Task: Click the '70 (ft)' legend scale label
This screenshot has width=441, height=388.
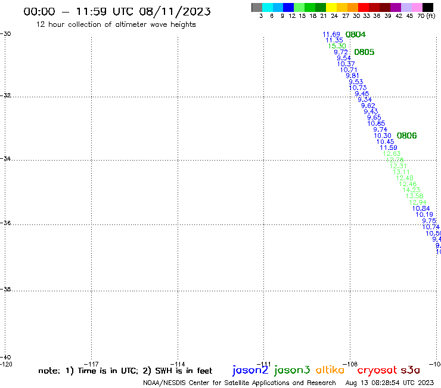Action: 426,16
